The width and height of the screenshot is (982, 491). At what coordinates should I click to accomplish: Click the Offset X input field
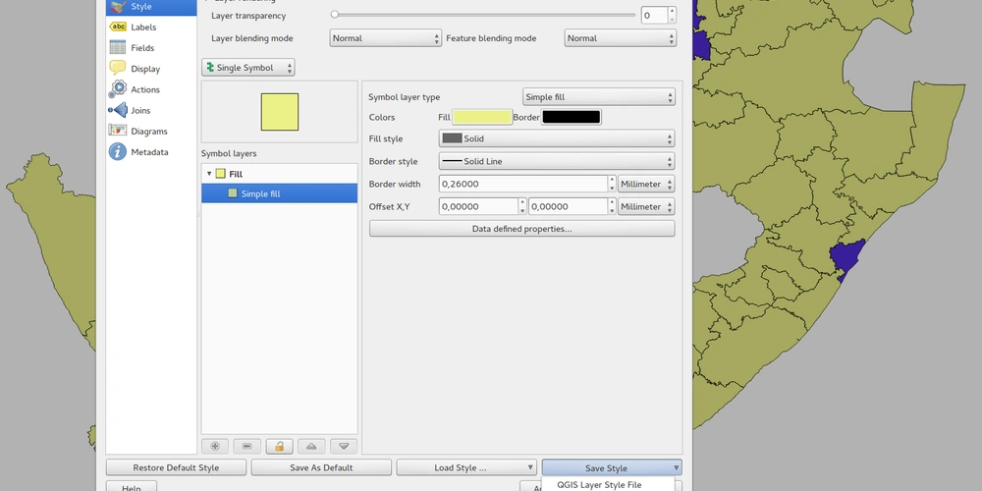(x=478, y=206)
